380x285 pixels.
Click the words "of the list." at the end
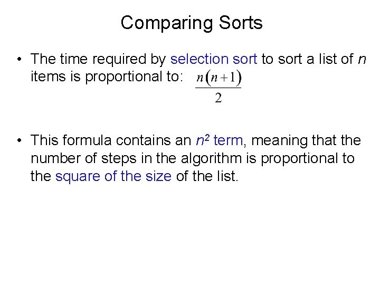pyautogui.click(x=207, y=176)
